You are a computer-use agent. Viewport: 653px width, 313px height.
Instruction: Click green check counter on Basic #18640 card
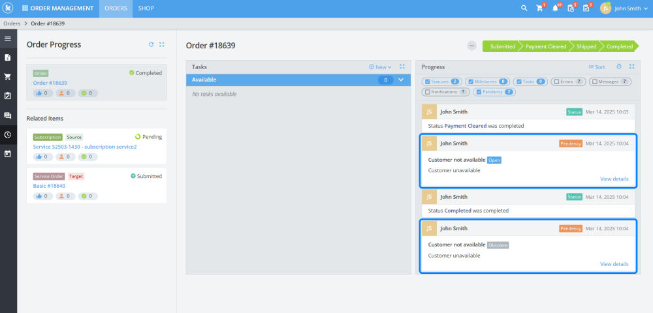click(x=88, y=196)
